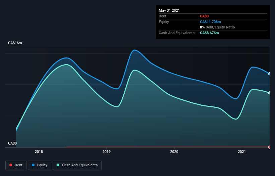This screenshot has height=176, width=275.
Task: Click the CA$11.708m equity value
Action: [x=210, y=22]
